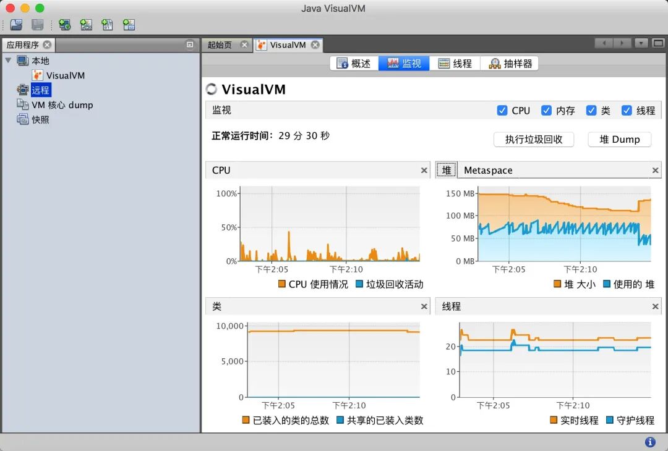Click the CPU 使用情况 orange legend swatch

coord(281,284)
